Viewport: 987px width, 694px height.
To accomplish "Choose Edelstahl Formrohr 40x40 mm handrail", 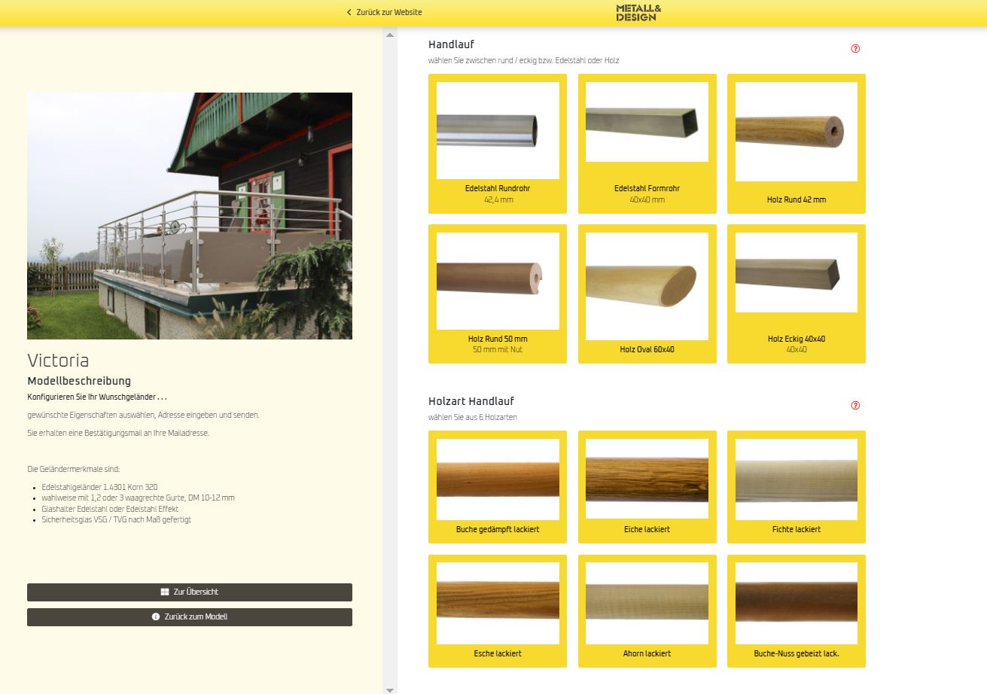I will 647,144.
